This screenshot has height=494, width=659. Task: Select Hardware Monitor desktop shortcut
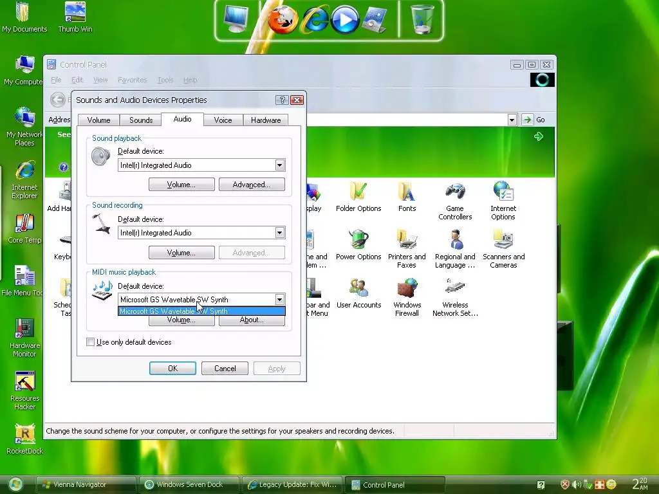pyautogui.click(x=24, y=338)
